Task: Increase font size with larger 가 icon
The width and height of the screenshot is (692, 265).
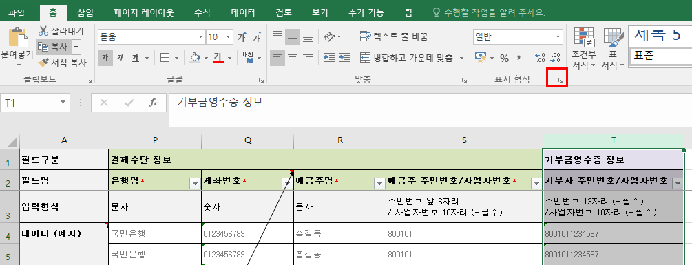Action: (x=242, y=37)
